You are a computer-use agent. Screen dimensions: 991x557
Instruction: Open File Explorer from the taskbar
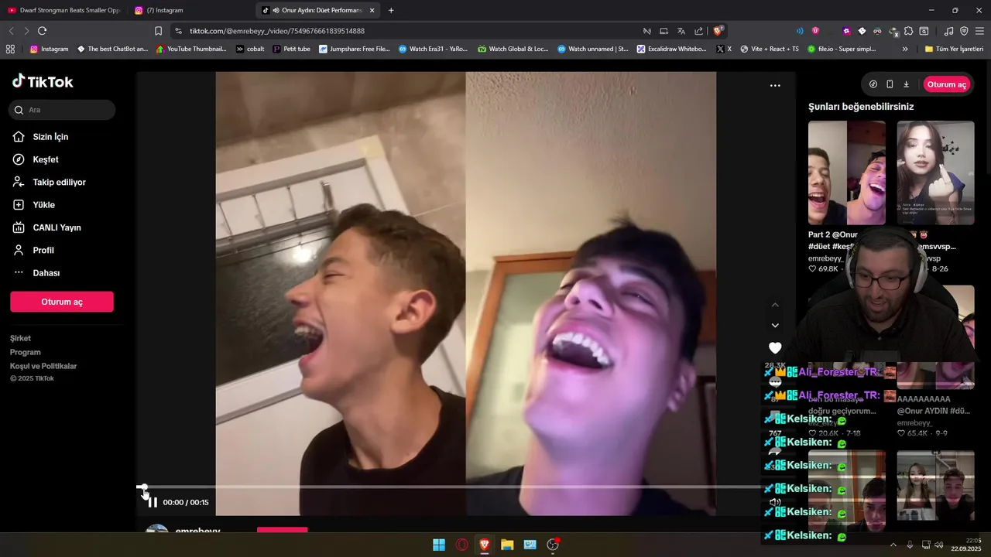[507, 545]
